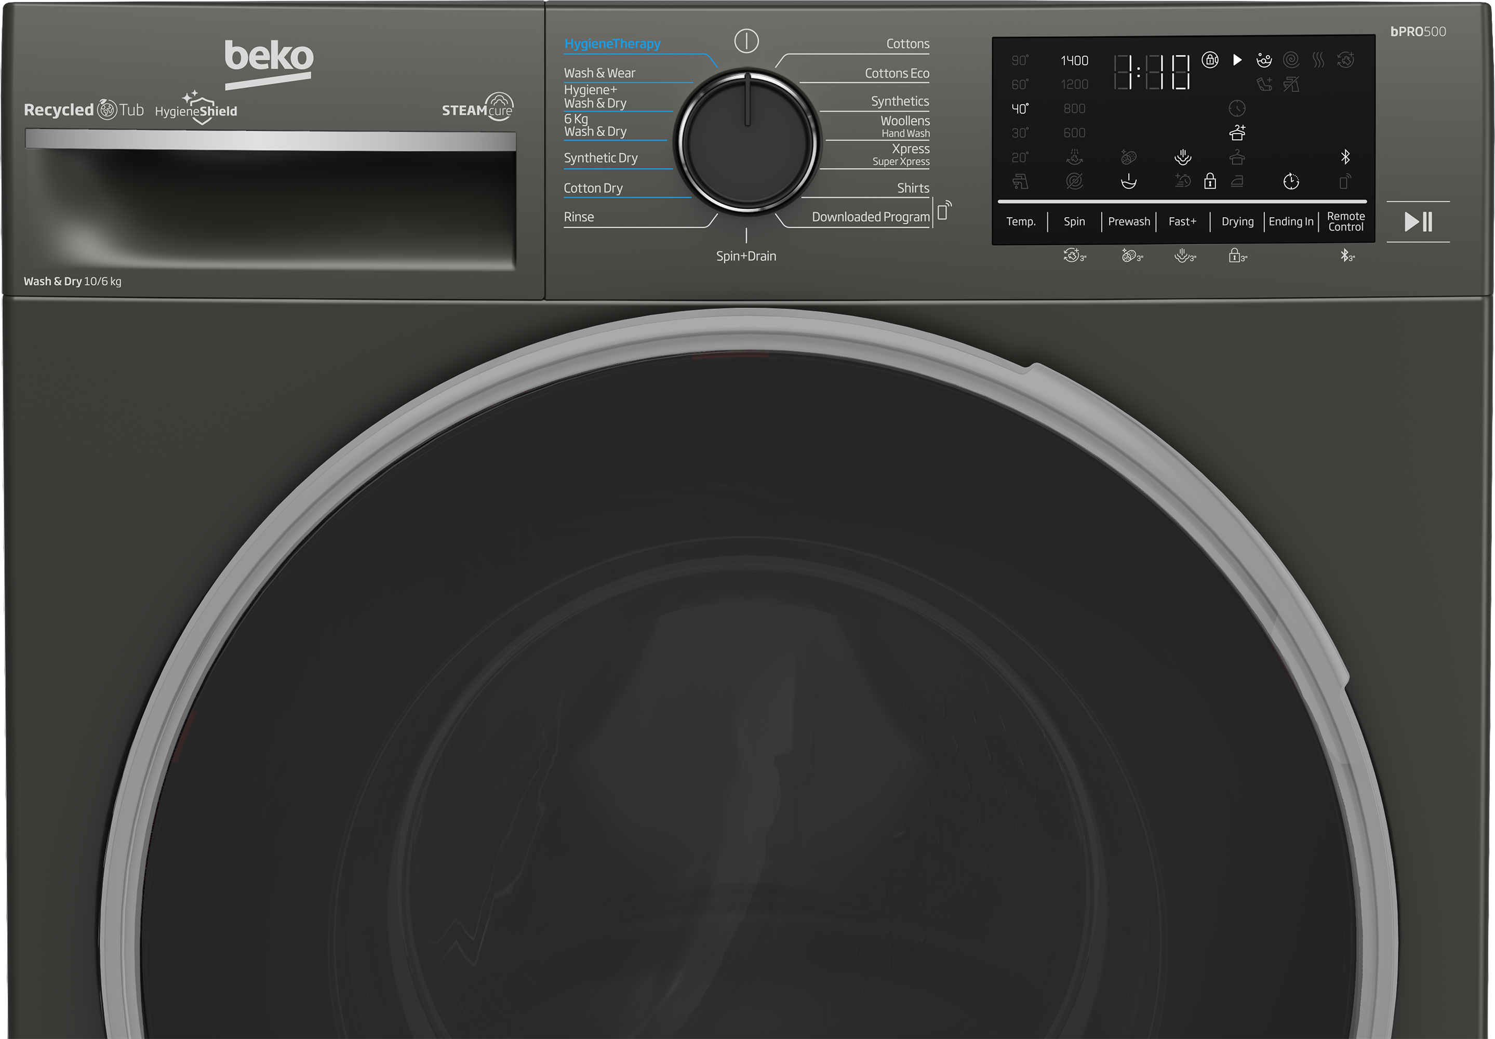
Task: Click the power On/Off icon above dial
Action: tap(746, 42)
